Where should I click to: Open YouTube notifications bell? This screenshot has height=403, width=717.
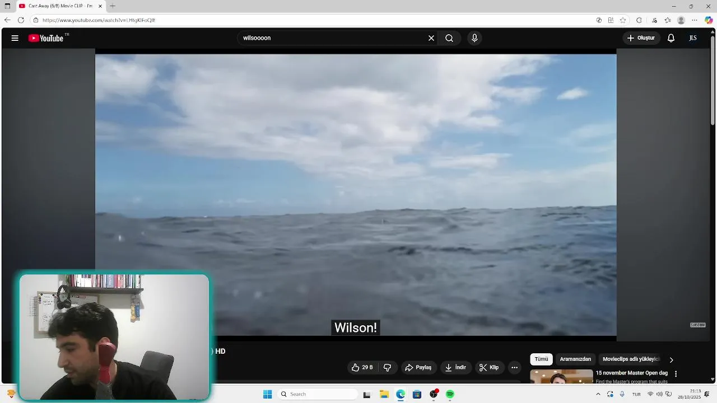pyautogui.click(x=671, y=38)
